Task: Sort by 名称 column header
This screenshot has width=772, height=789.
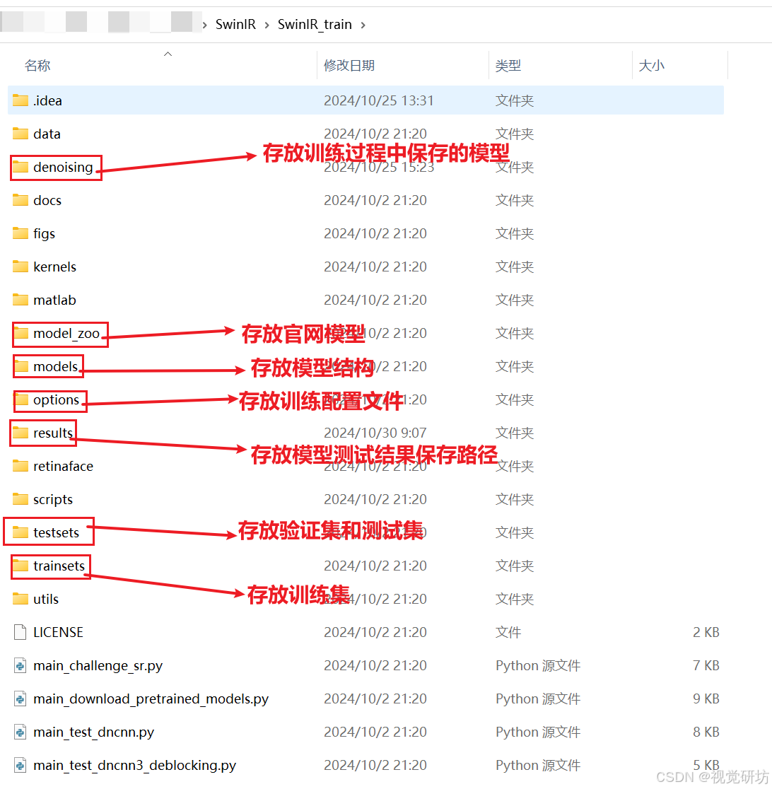Action: 37,66
